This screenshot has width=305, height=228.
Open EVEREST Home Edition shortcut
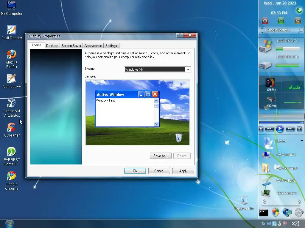[x=12, y=156]
